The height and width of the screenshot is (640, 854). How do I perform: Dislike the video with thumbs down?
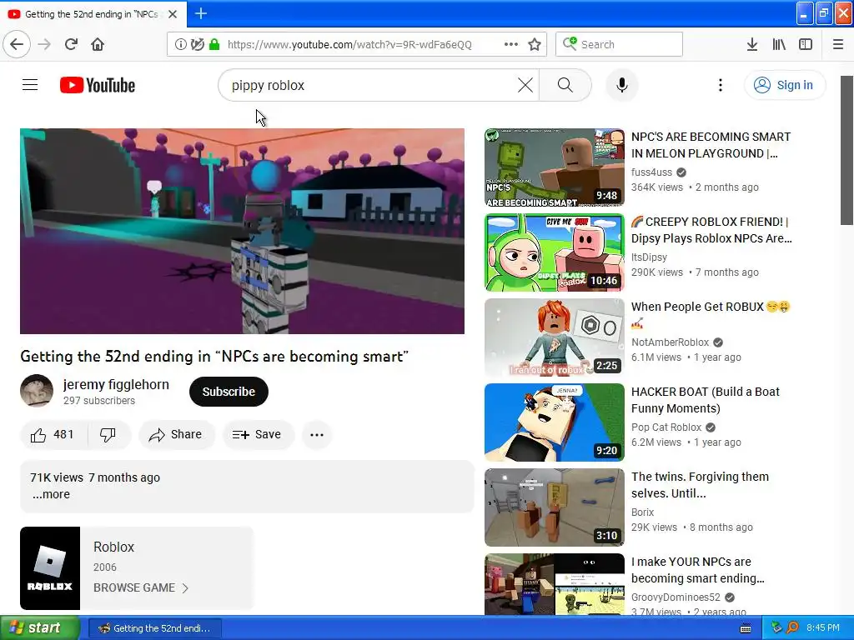[108, 434]
